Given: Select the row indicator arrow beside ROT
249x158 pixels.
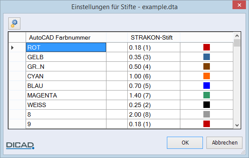Looking at the screenshot, I should click(13, 47).
